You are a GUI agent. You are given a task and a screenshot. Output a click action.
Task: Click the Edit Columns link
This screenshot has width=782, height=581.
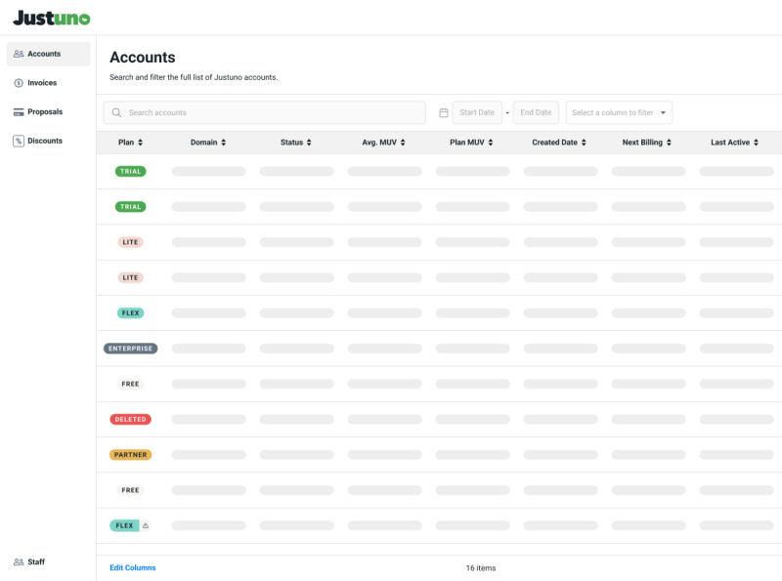[x=131, y=567]
